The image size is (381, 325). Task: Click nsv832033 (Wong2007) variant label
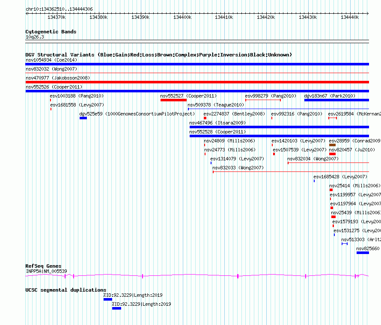(x=238, y=168)
